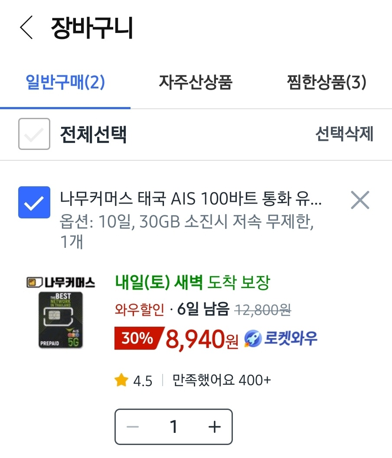Tap the yellow star rating icon
Screen dimensions: 392x458
pos(121,380)
